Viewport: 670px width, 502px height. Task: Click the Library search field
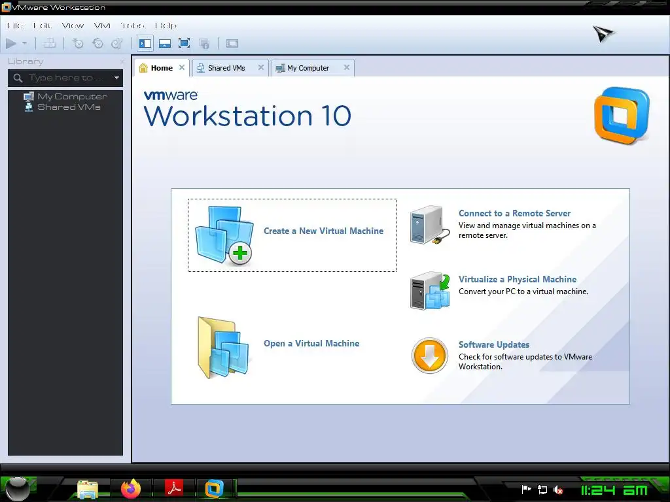(65, 78)
